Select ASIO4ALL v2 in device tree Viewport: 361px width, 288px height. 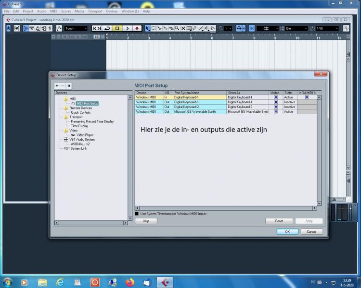click(80, 144)
